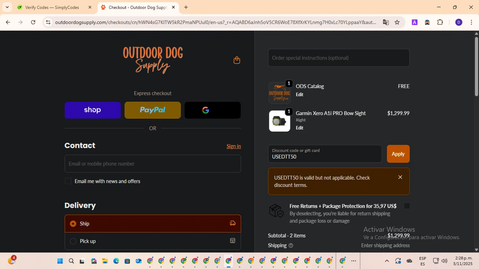Switch ESP ES keyboard language indicator
The height and width of the screenshot is (269, 479).
click(x=422, y=261)
